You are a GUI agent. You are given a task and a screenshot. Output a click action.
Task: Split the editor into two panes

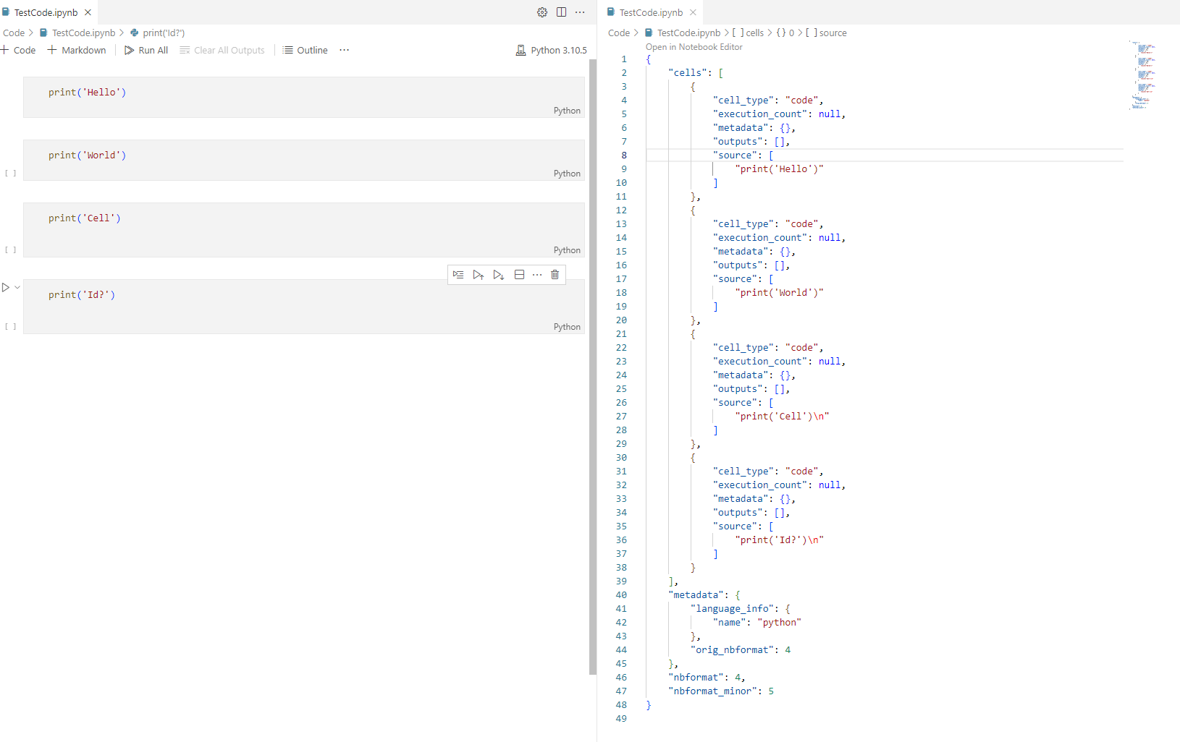click(562, 12)
